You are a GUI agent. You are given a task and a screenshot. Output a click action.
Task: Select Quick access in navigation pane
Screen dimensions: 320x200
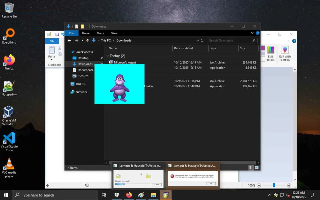point(84,52)
